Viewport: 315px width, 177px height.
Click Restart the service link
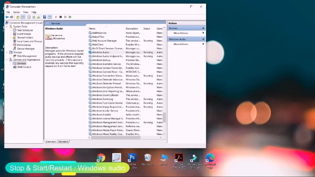pos(49,39)
